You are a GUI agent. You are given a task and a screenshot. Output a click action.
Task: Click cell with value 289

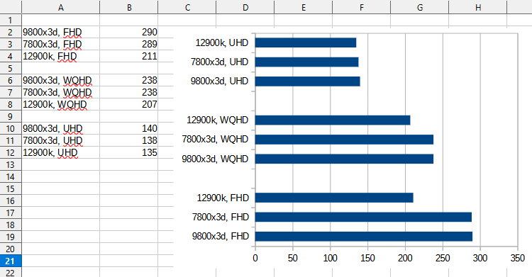click(x=129, y=44)
